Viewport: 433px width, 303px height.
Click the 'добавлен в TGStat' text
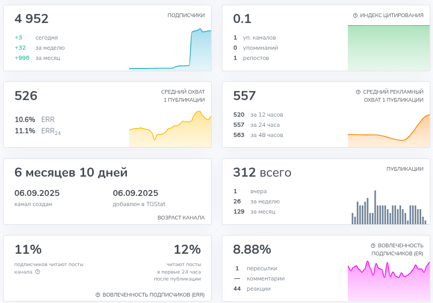click(139, 204)
